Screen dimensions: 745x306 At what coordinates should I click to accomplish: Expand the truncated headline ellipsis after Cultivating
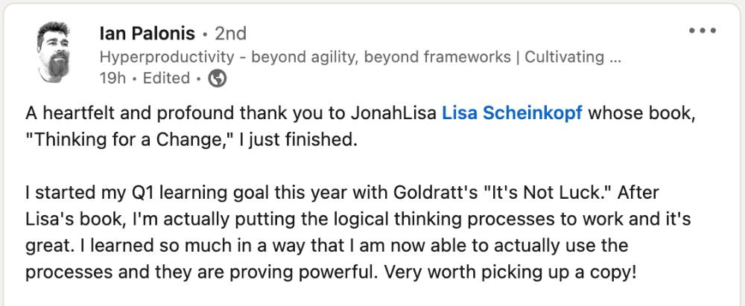coord(613,57)
